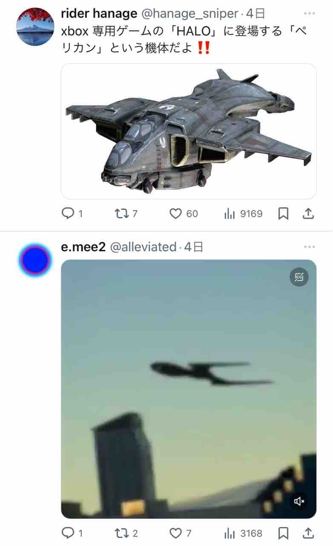Image resolution: width=333 pixels, height=546 pixels.
Task: Unmute the video using speaker icon
Action: 299,501
